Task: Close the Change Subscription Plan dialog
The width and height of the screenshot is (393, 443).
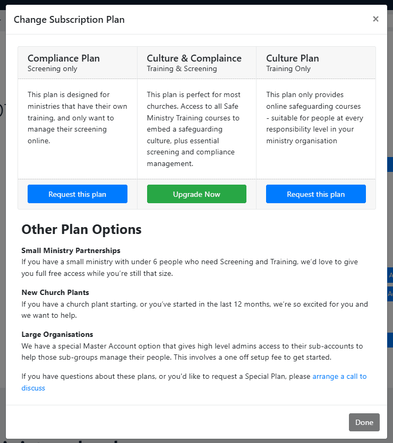Action: pos(375,19)
